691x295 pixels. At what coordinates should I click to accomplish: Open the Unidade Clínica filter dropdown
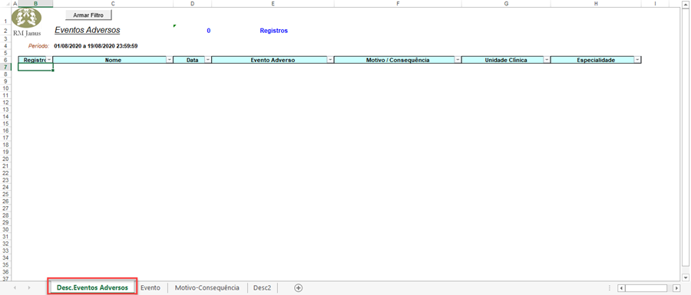coord(547,60)
